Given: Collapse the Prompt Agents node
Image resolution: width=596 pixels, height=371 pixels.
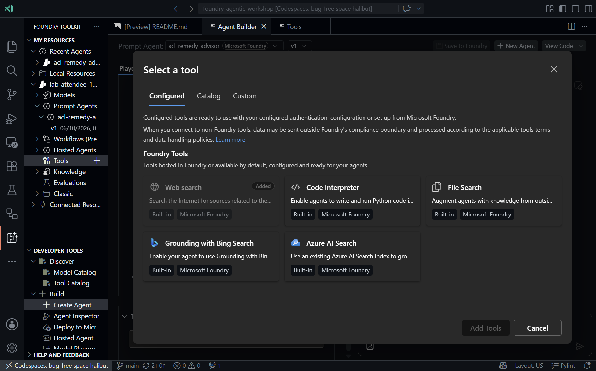Looking at the screenshot, I should (37, 106).
